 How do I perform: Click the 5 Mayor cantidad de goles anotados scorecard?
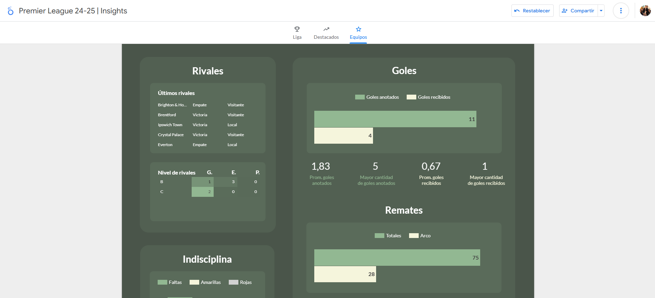pos(376,174)
